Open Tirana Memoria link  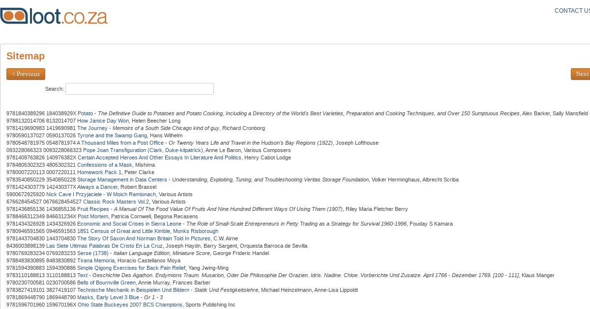[x=96, y=260]
